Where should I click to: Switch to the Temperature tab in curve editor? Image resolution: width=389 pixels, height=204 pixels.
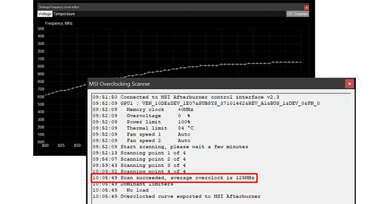click(64, 14)
